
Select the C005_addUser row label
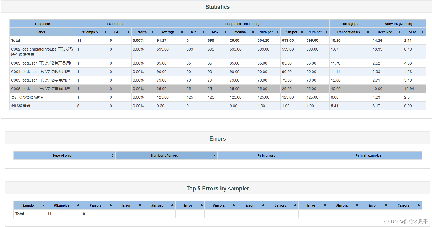pyautogui.click(x=40, y=80)
